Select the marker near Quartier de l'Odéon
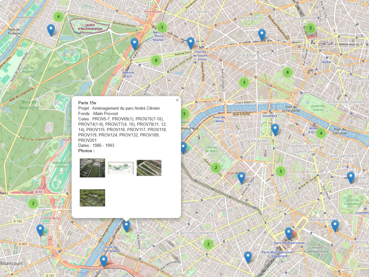369x277 pixels. (351, 177)
